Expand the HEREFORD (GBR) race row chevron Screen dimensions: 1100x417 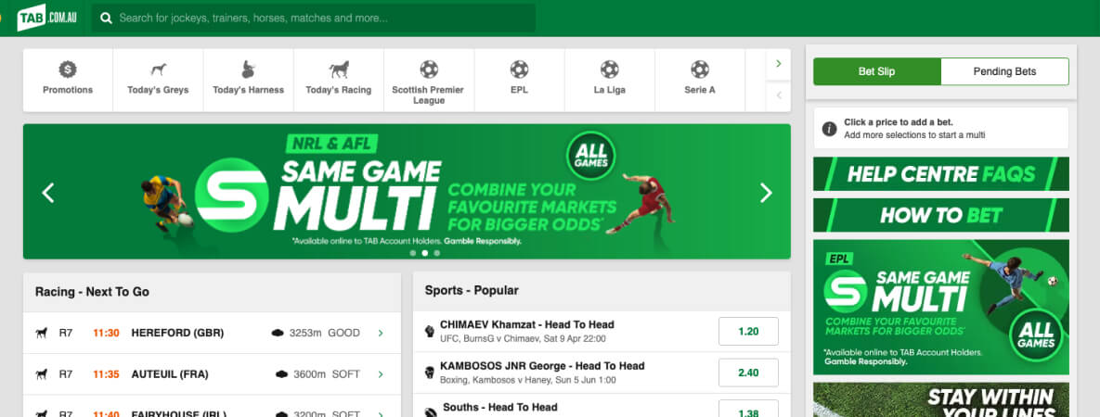pos(381,333)
